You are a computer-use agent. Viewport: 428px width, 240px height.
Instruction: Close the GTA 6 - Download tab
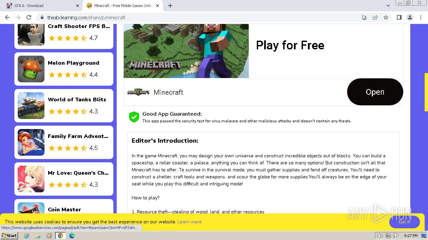[78, 6]
